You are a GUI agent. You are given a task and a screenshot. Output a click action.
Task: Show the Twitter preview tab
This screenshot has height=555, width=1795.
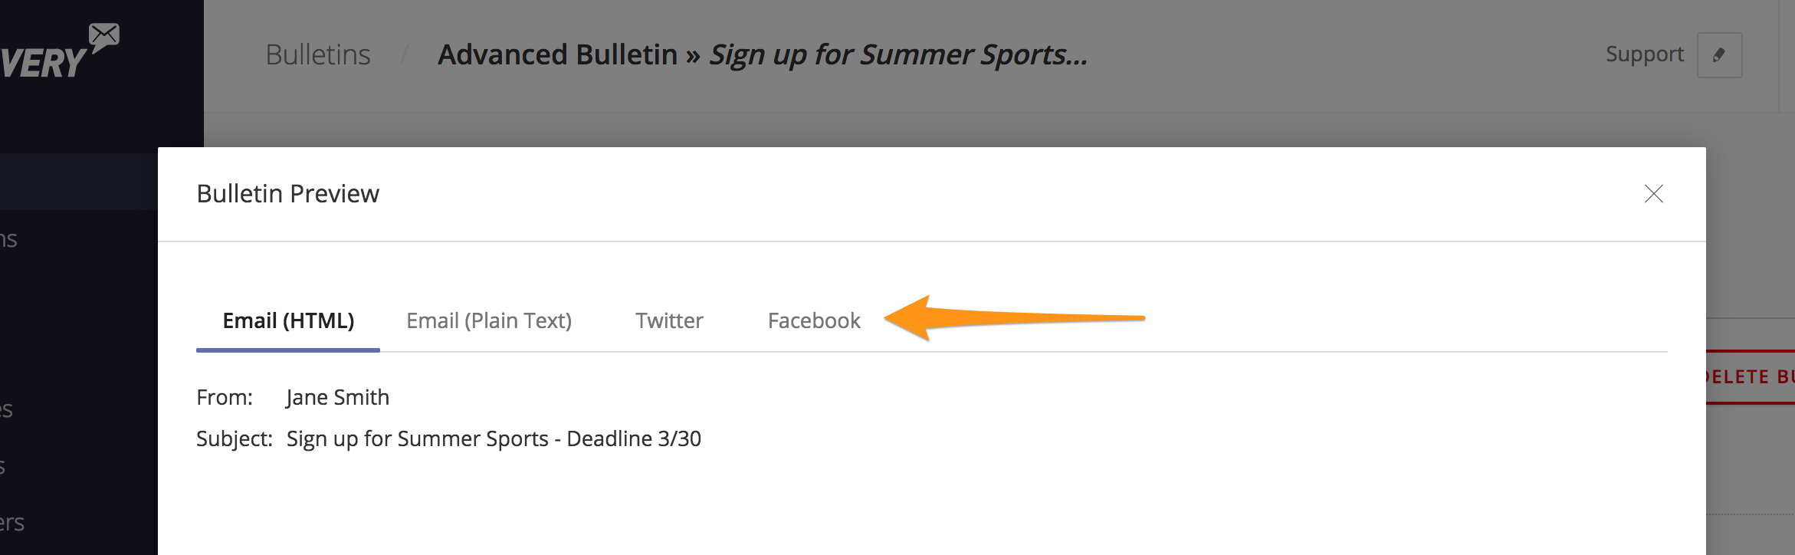pyautogui.click(x=669, y=320)
